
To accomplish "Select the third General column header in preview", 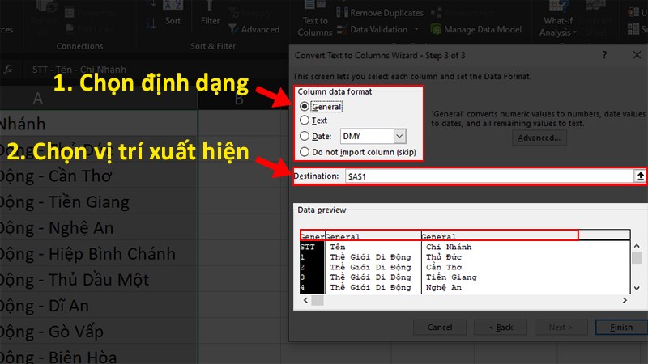I will [499, 236].
